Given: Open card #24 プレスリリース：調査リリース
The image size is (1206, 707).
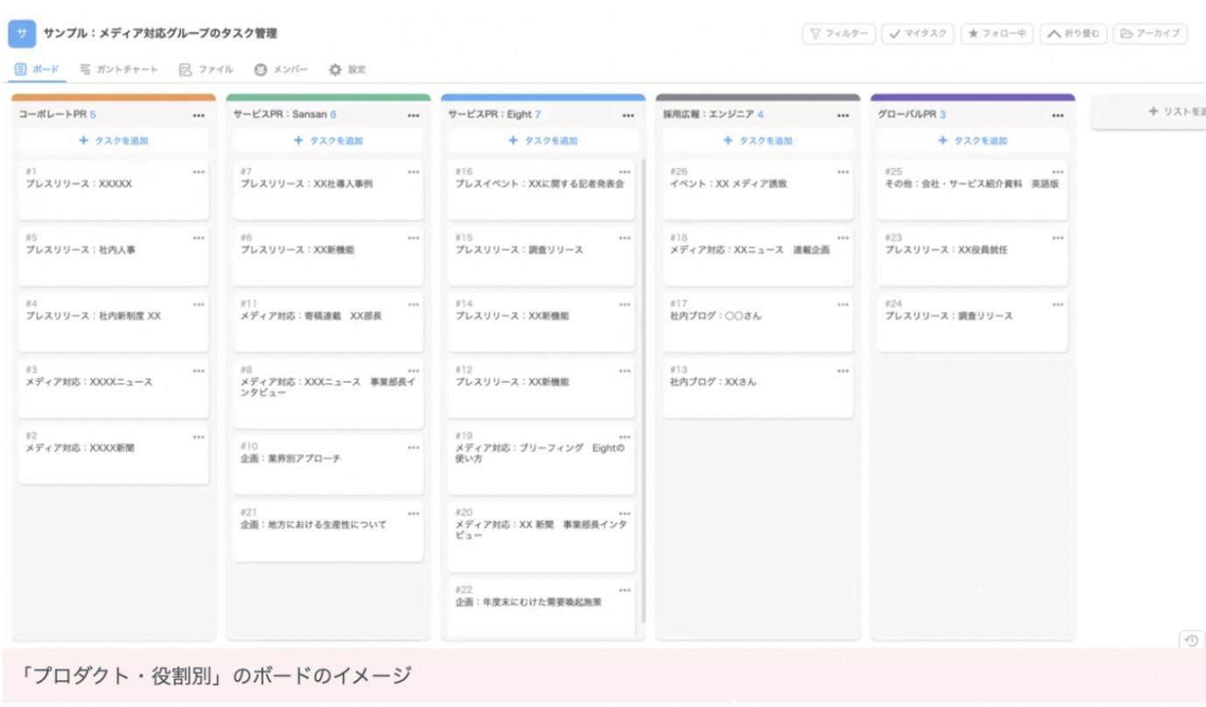Looking at the screenshot, I should tap(973, 322).
